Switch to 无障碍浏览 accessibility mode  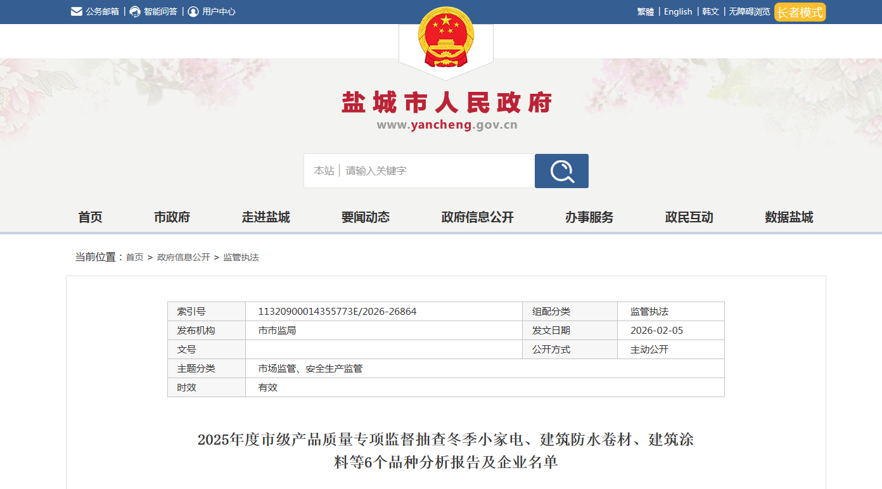click(x=748, y=11)
